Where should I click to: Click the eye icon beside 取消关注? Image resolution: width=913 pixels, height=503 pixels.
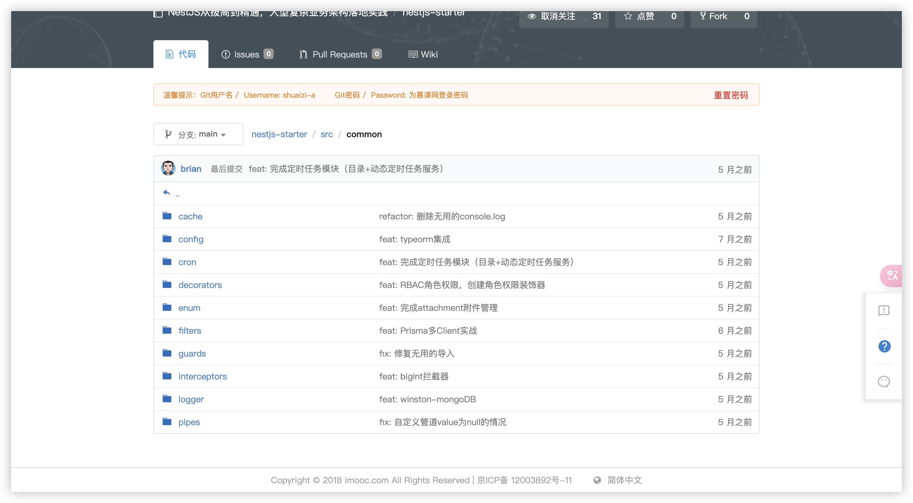point(532,16)
